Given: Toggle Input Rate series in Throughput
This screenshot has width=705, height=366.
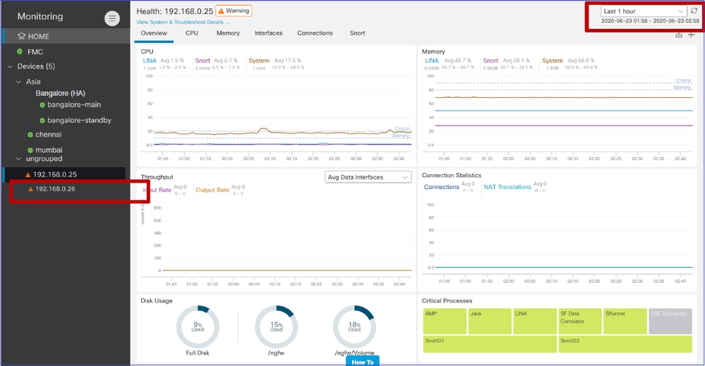Looking at the screenshot, I should point(157,190).
